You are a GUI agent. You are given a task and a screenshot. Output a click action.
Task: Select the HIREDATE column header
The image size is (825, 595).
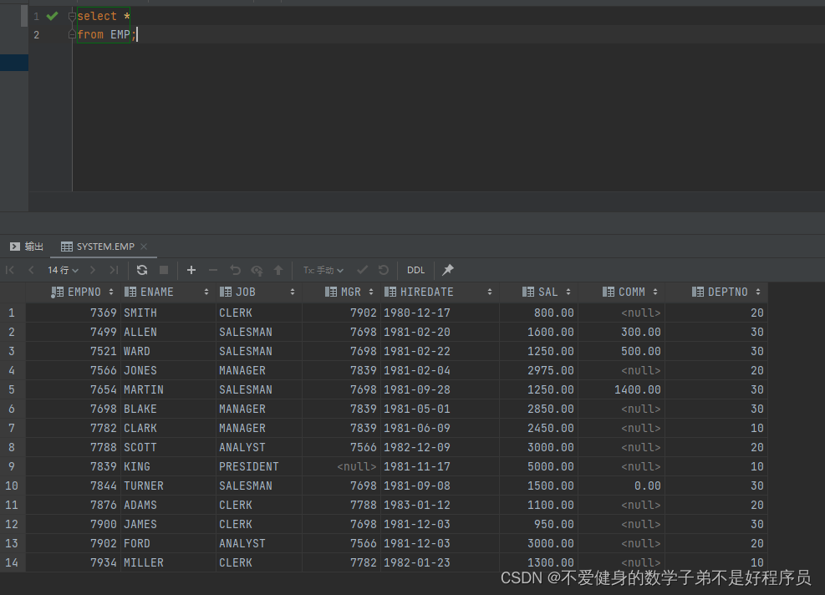(x=438, y=292)
